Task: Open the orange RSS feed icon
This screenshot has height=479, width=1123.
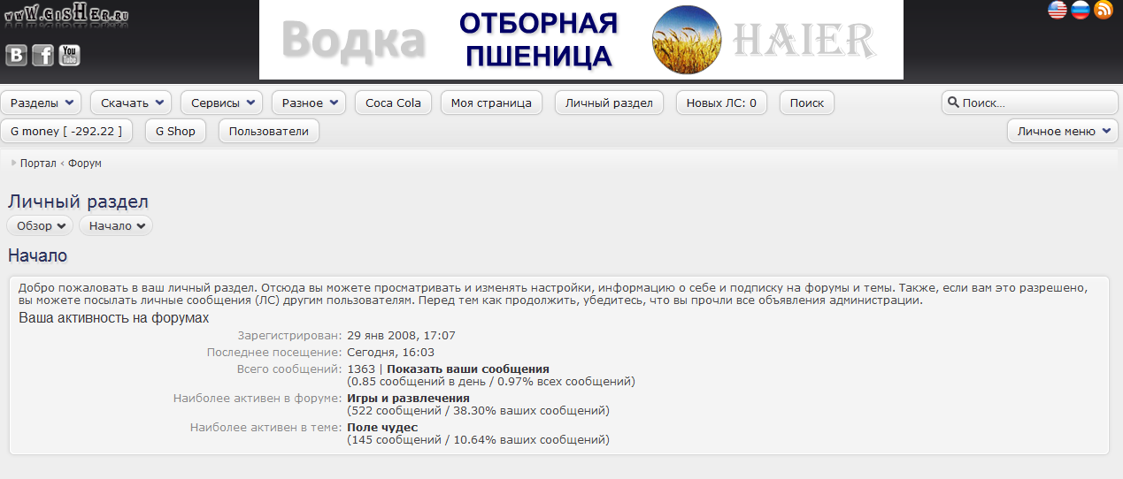Action: pos(1103,10)
